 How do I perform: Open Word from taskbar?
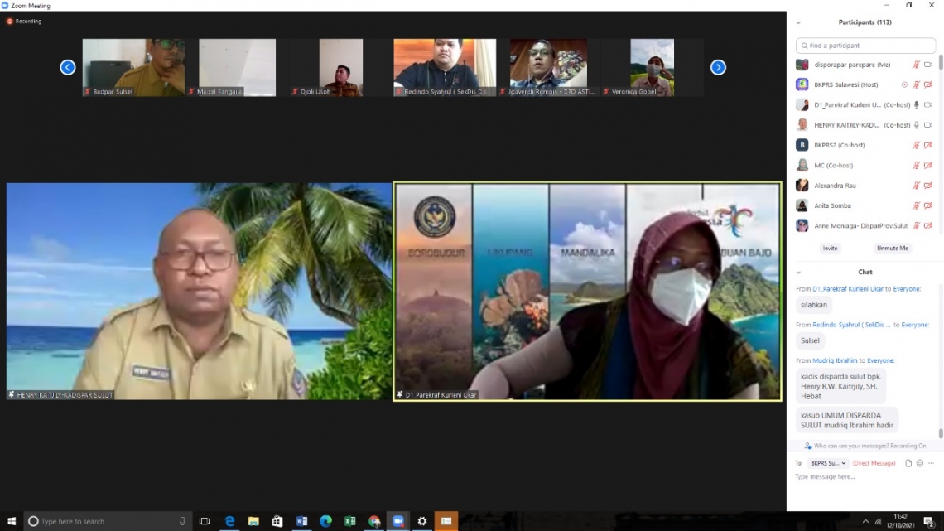[x=301, y=521]
